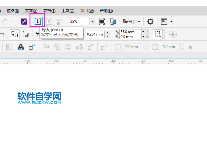Screen dimensions: 207x153
Task: Click the bar chart icon beside page layout
Action: 26,34
